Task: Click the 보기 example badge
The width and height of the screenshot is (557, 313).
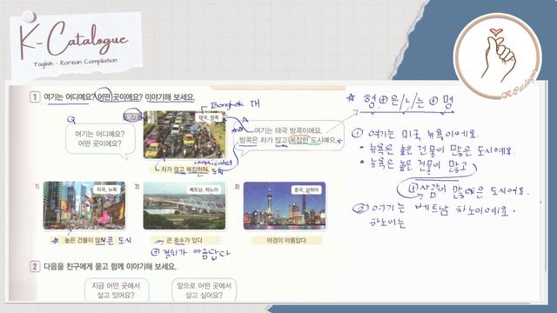Action: tap(132, 116)
